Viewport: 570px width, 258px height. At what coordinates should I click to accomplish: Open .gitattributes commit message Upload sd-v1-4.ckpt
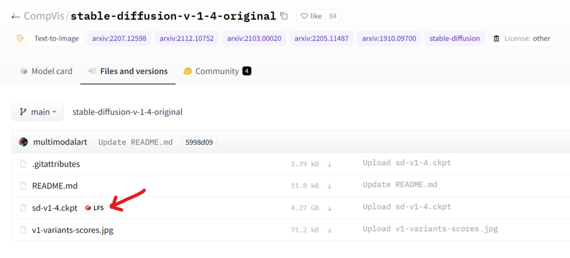coord(406,163)
